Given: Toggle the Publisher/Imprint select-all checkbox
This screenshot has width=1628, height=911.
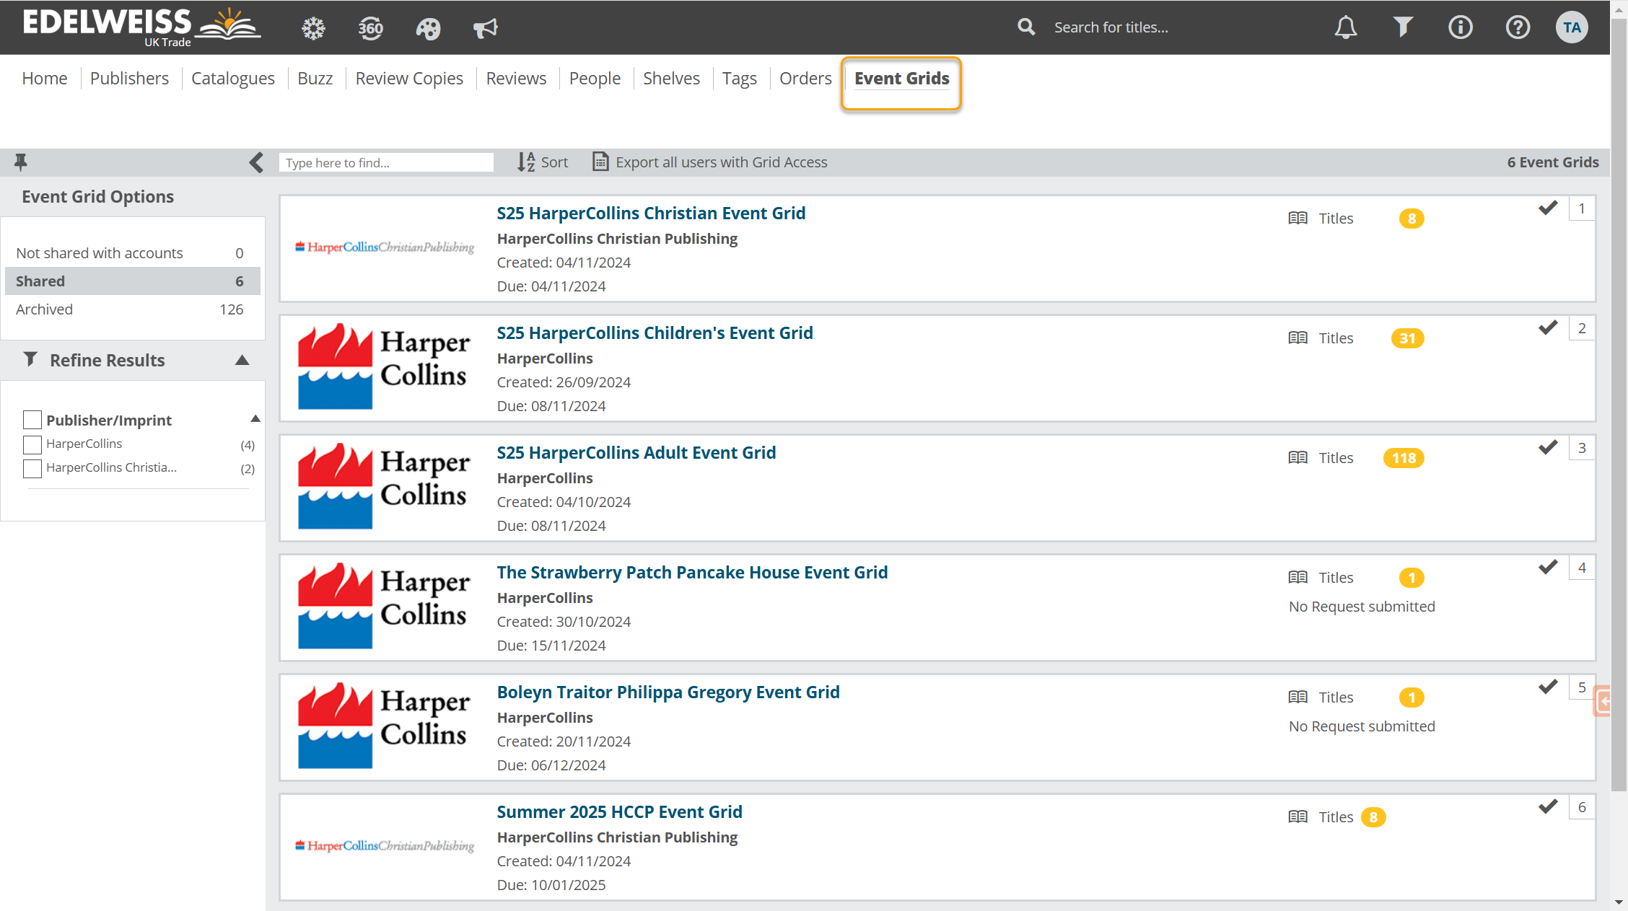Looking at the screenshot, I should click(x=32, y=420).
